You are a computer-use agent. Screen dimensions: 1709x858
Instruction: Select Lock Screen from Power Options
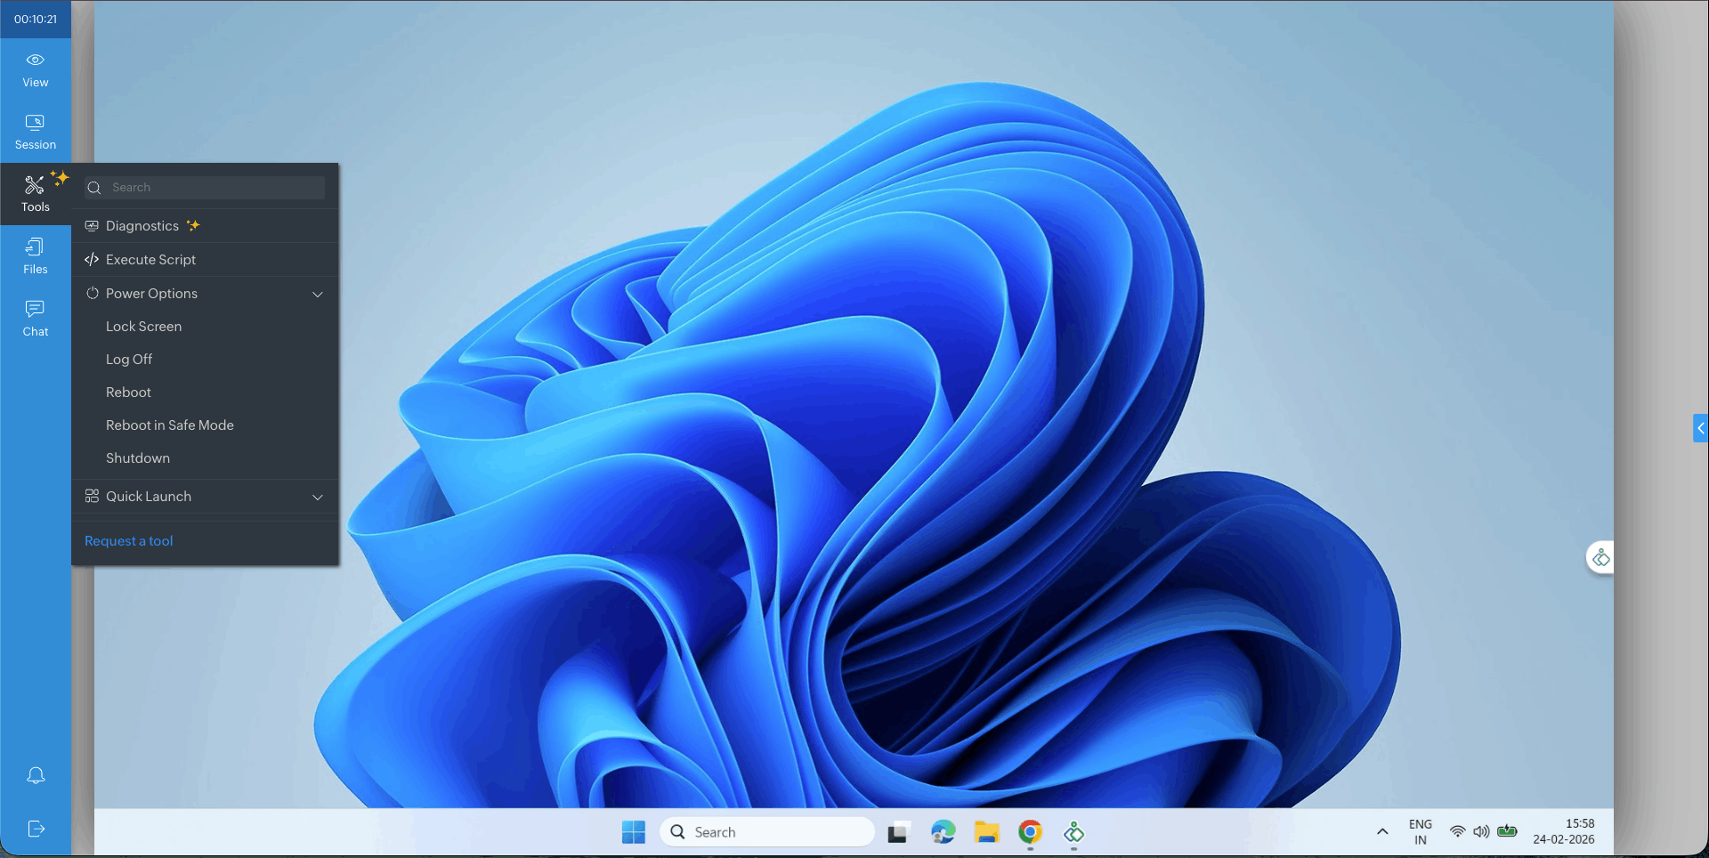143,327
